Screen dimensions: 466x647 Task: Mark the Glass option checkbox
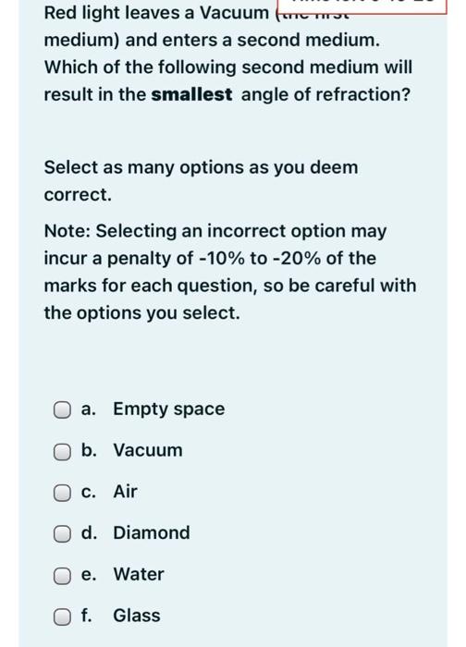point(62,616)
